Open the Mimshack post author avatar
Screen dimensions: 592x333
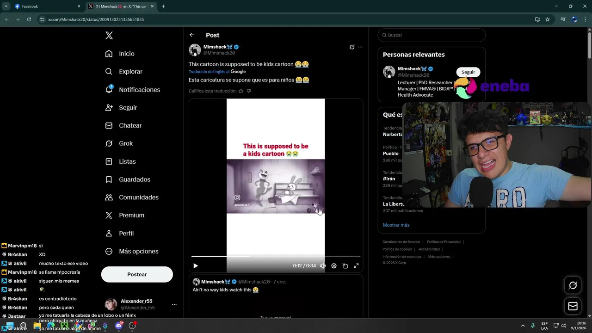pyautogui.click(x=195, y=50)
